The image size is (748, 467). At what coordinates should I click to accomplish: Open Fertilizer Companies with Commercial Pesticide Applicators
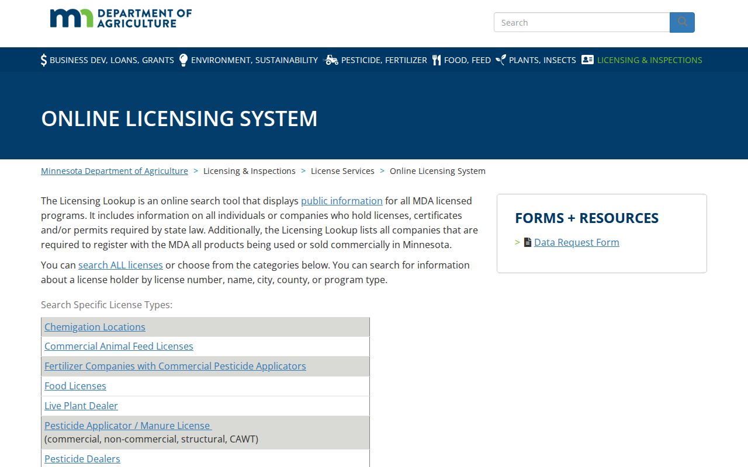click(175, 366)
